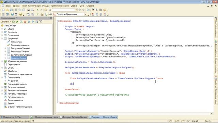The height and width of the screenshot is (123, 218).
Task: Open the Администрирование menu
Action: [60, 6]
